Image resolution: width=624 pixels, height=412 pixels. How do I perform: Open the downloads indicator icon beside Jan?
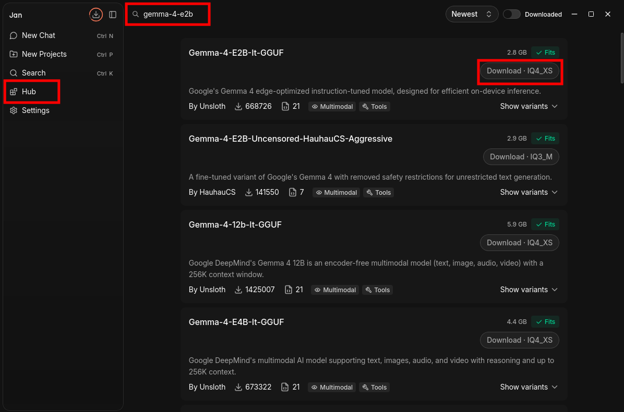point(95,15)
